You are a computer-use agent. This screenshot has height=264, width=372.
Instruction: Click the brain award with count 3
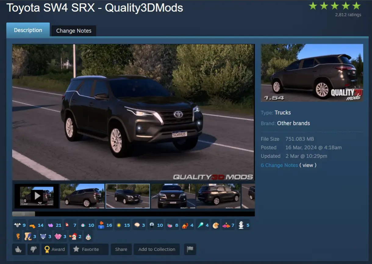tap(139, 225)
